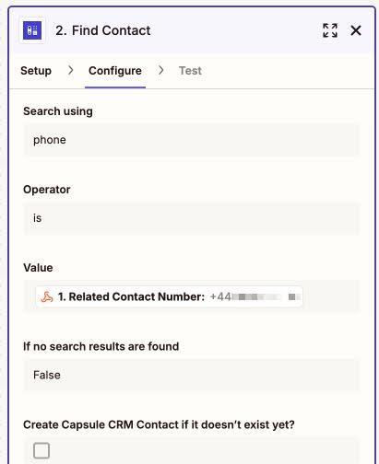379x464 pixels.
Task: Go to the Test tab
Action: (190, 71)
